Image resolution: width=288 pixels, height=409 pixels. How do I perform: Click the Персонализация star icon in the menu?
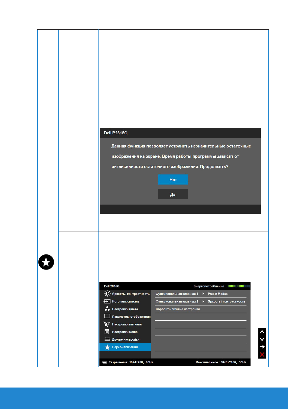coord(107,347)
